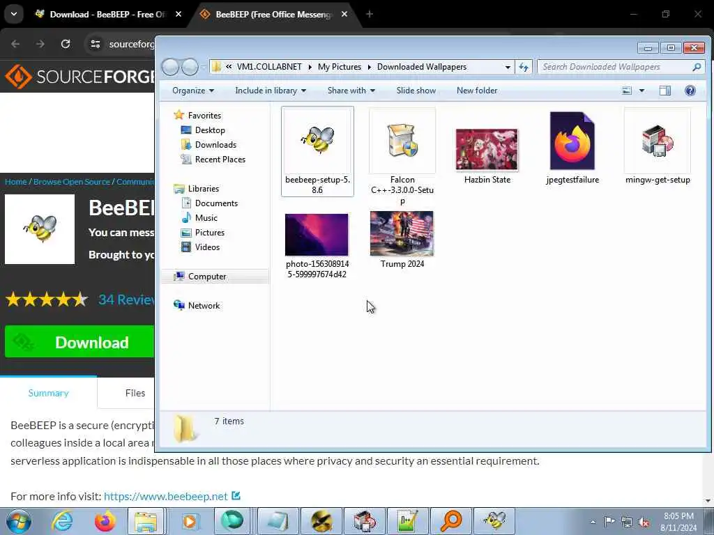Expand the view options dropdown arrow
Viewport: 714px width, 535px height.
tap(641, 91)
